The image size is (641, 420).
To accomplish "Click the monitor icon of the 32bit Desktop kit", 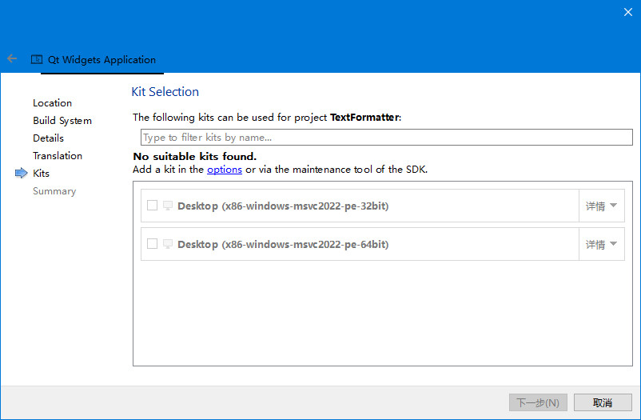I will [x=168, y=206].
